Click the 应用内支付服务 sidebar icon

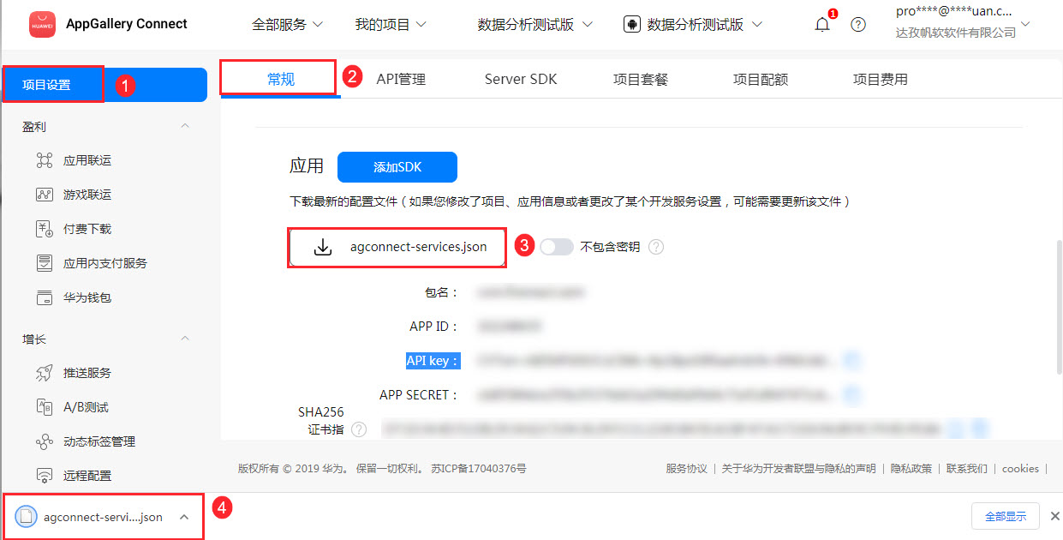coord(45,263)
